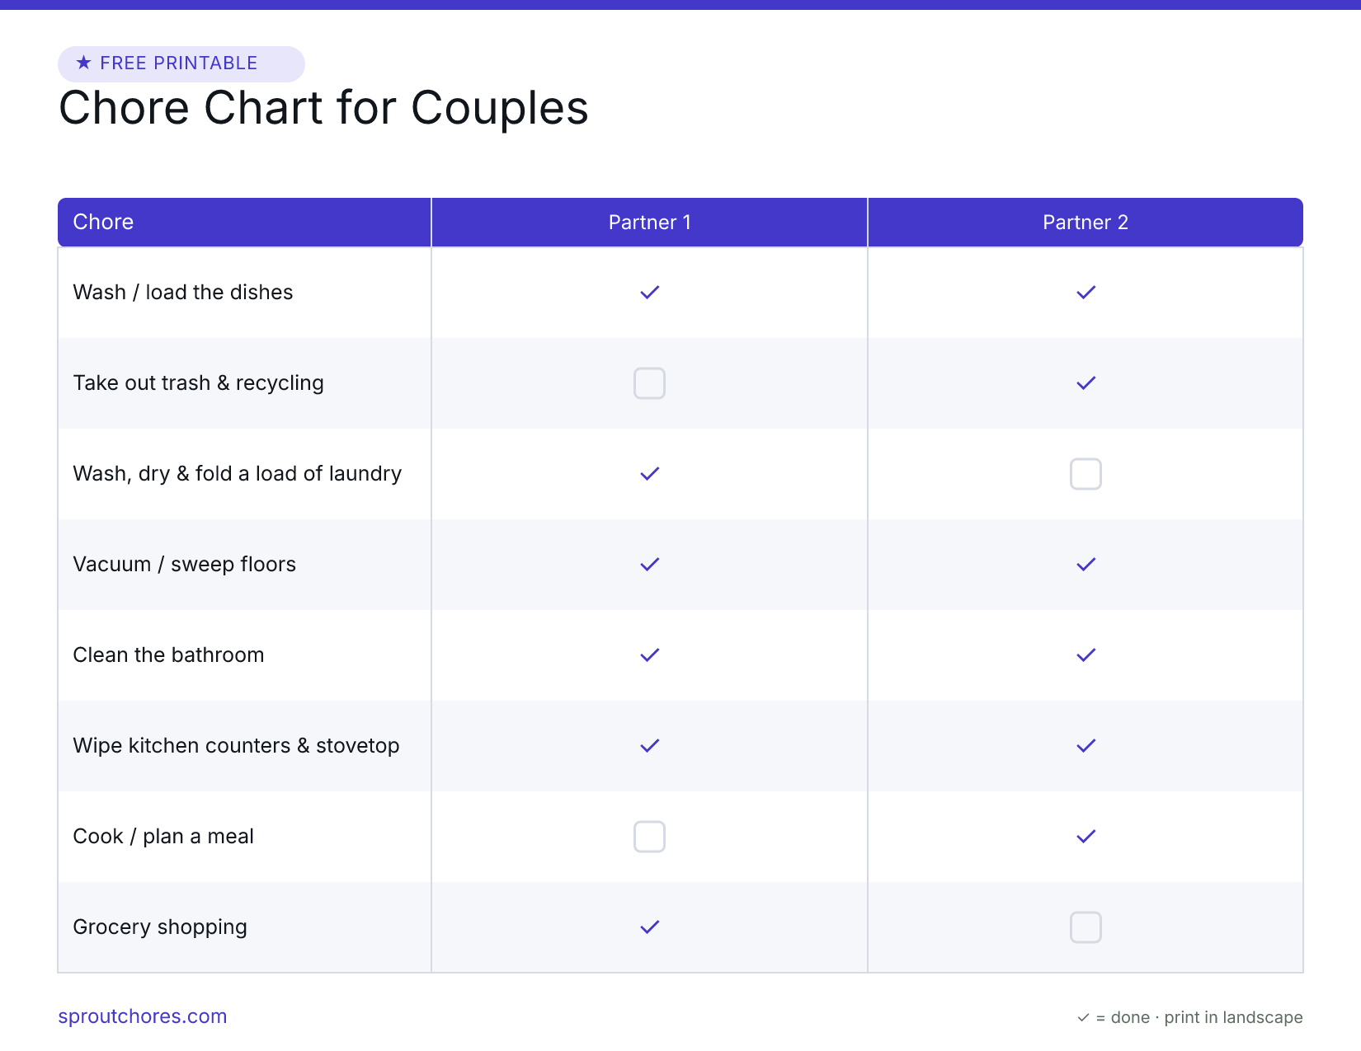Check Partner 1 box for Cook / plan a meal

650,837
